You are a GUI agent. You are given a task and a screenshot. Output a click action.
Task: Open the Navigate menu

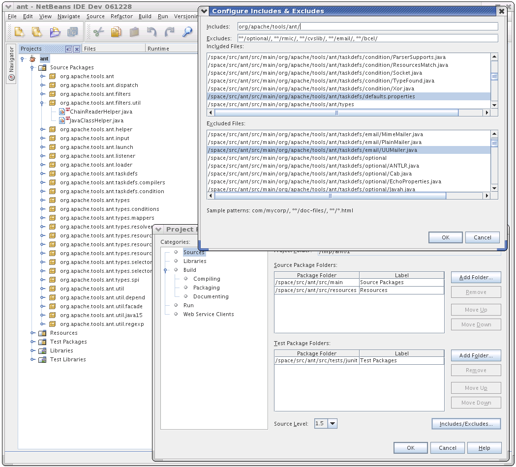(69, 16)
